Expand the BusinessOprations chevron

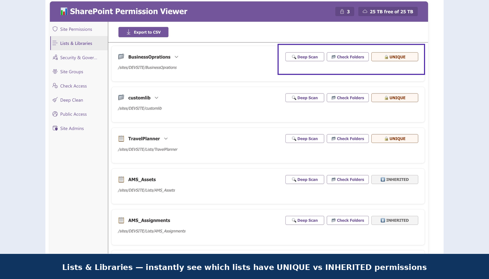(x=177, y=56)
